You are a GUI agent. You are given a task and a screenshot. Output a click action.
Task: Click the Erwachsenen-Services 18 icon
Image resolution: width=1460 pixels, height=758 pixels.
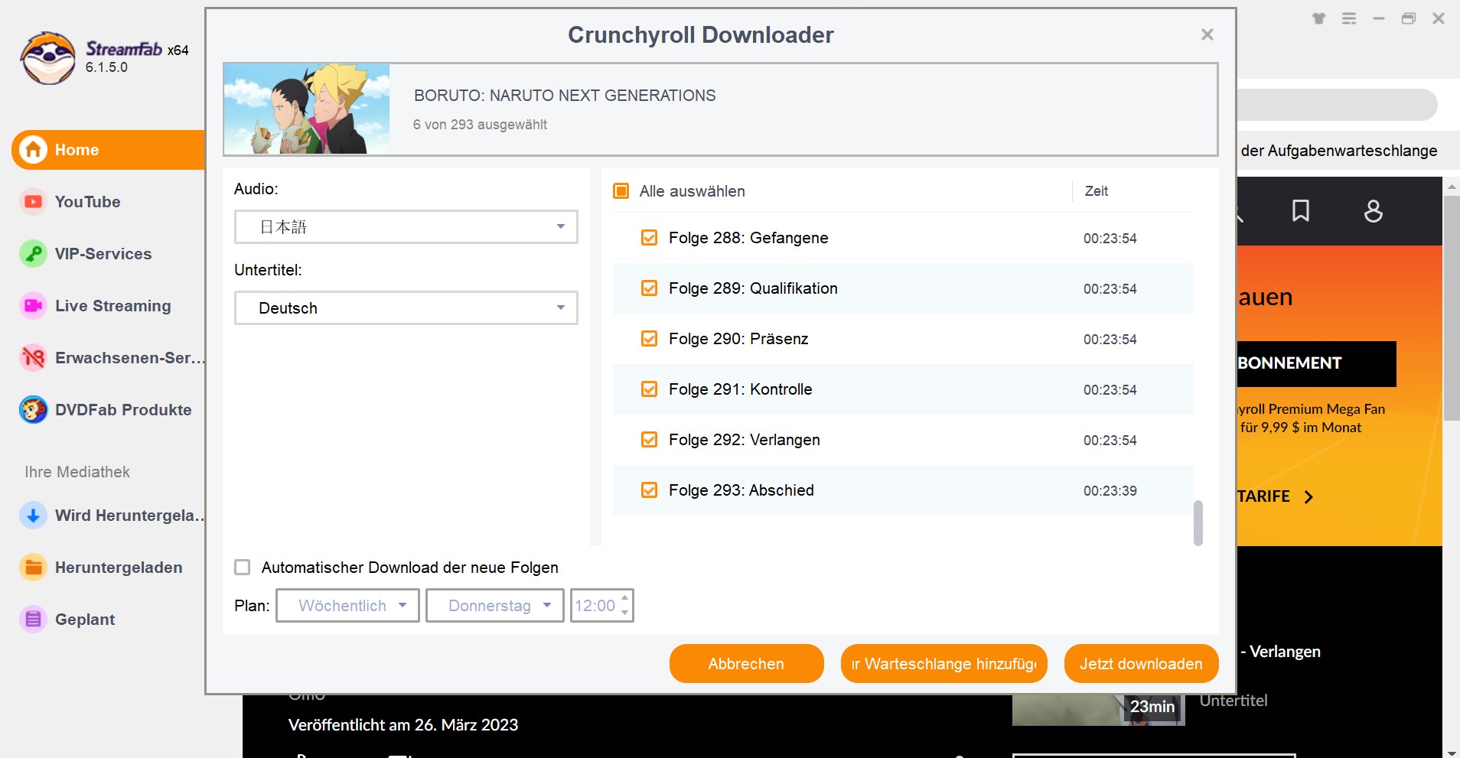33,358
